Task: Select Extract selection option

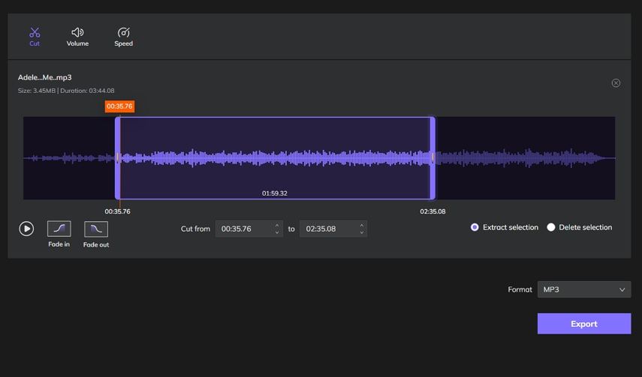Action: (505, 227)
